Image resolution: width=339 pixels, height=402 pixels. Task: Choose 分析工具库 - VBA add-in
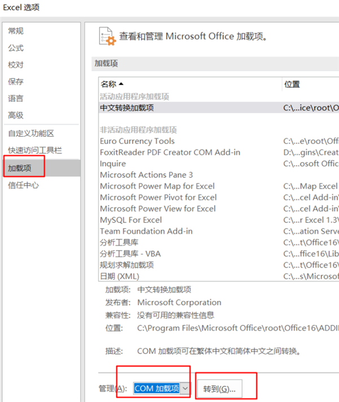(x=131, y=254)
